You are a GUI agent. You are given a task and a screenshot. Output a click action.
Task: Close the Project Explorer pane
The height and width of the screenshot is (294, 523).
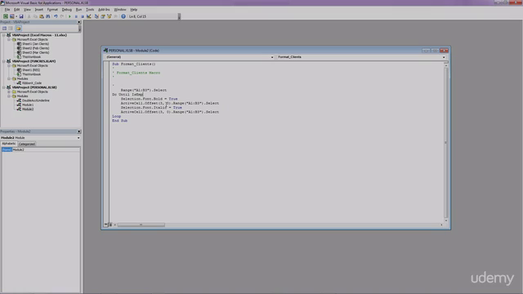click(79, 22)
